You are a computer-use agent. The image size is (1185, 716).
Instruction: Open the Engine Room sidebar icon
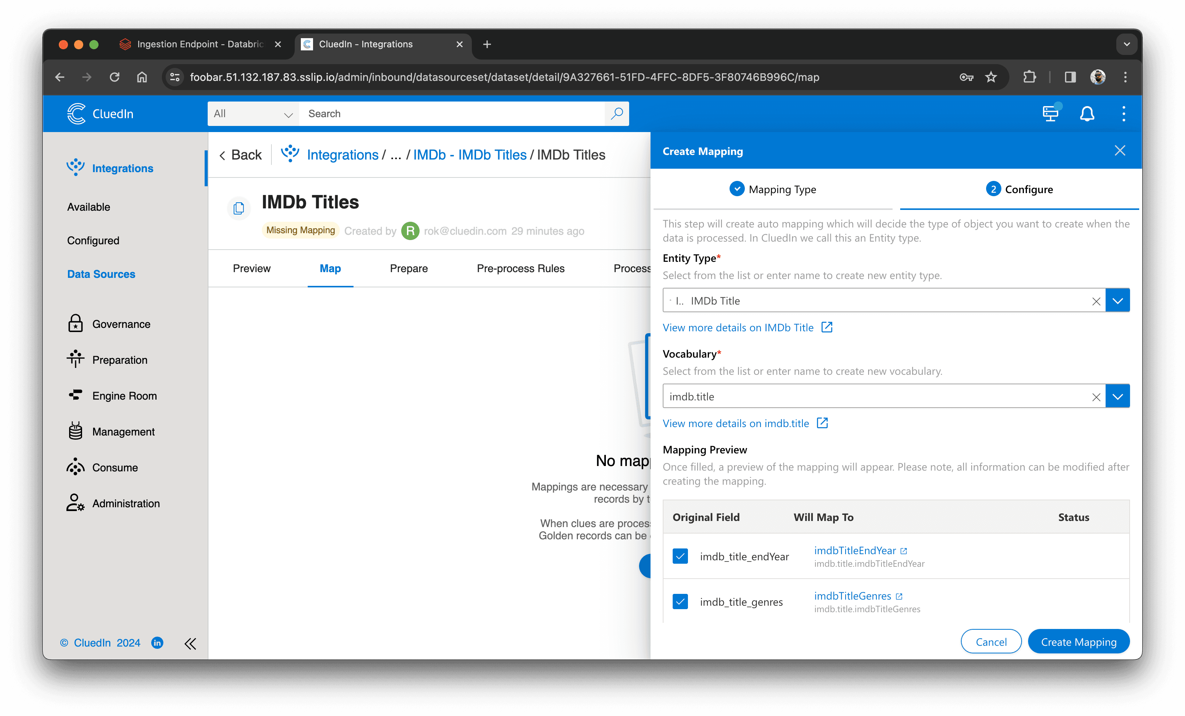(x=76, y=395)
